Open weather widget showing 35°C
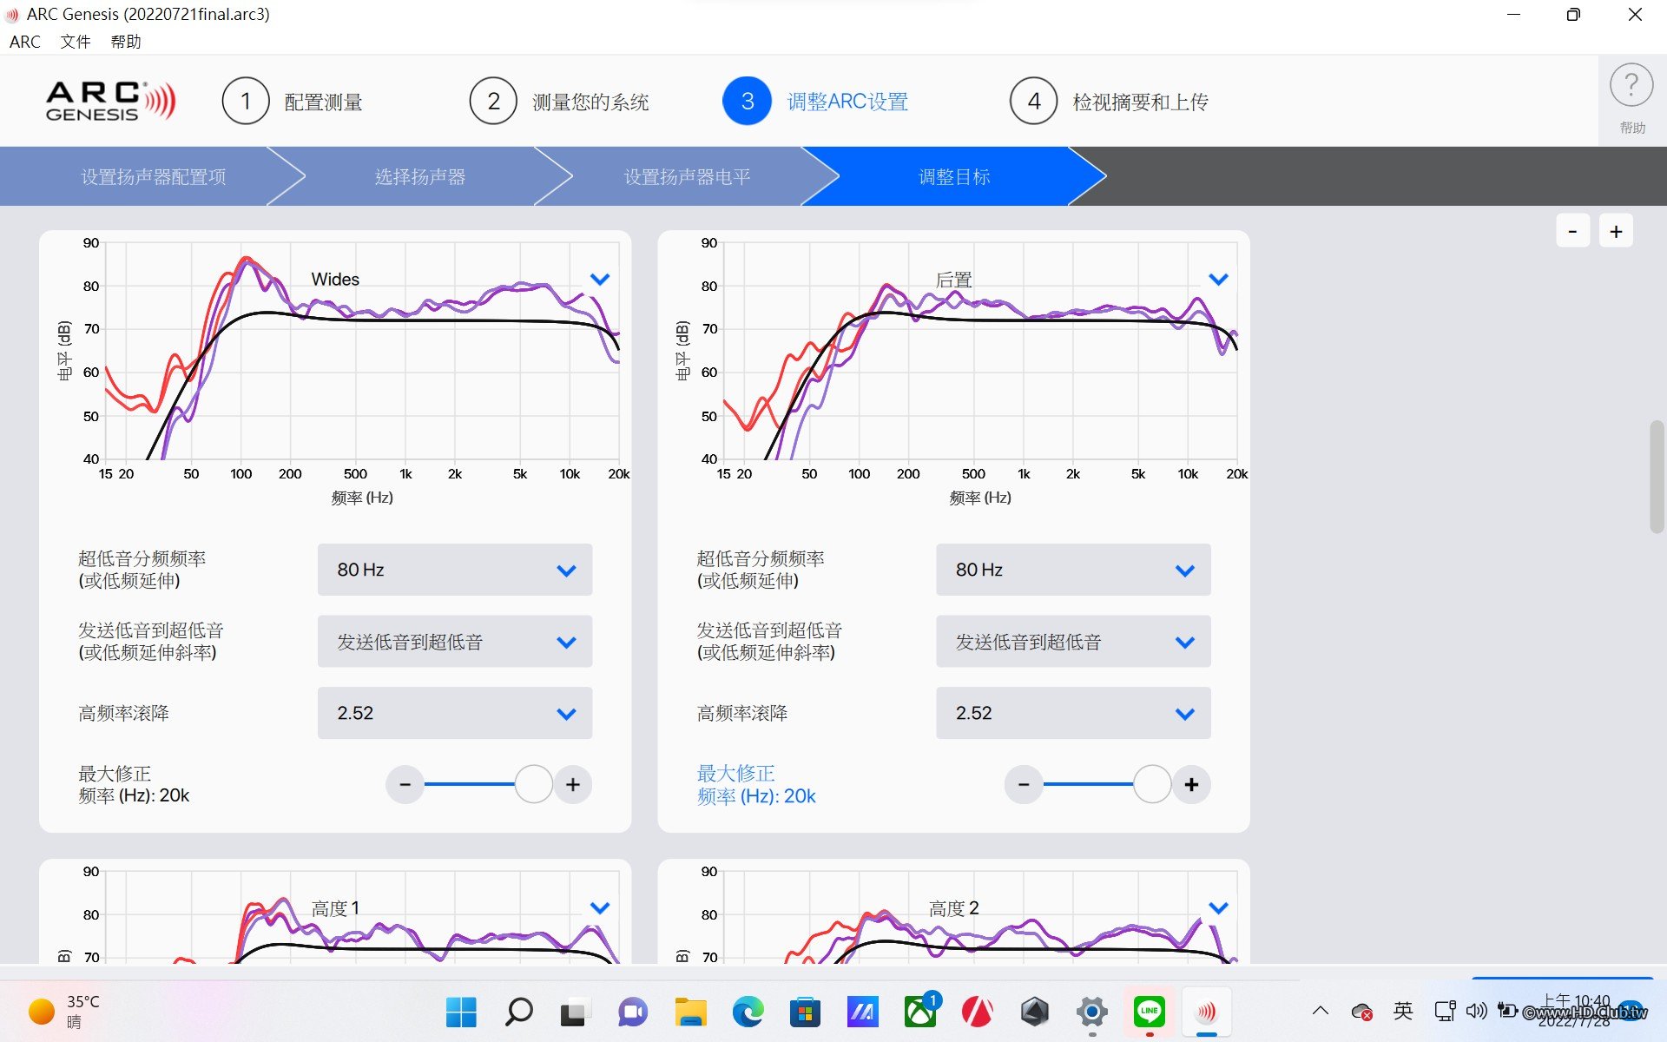The height and width of the screenshot is (1042, 1667). point(65,1012)
